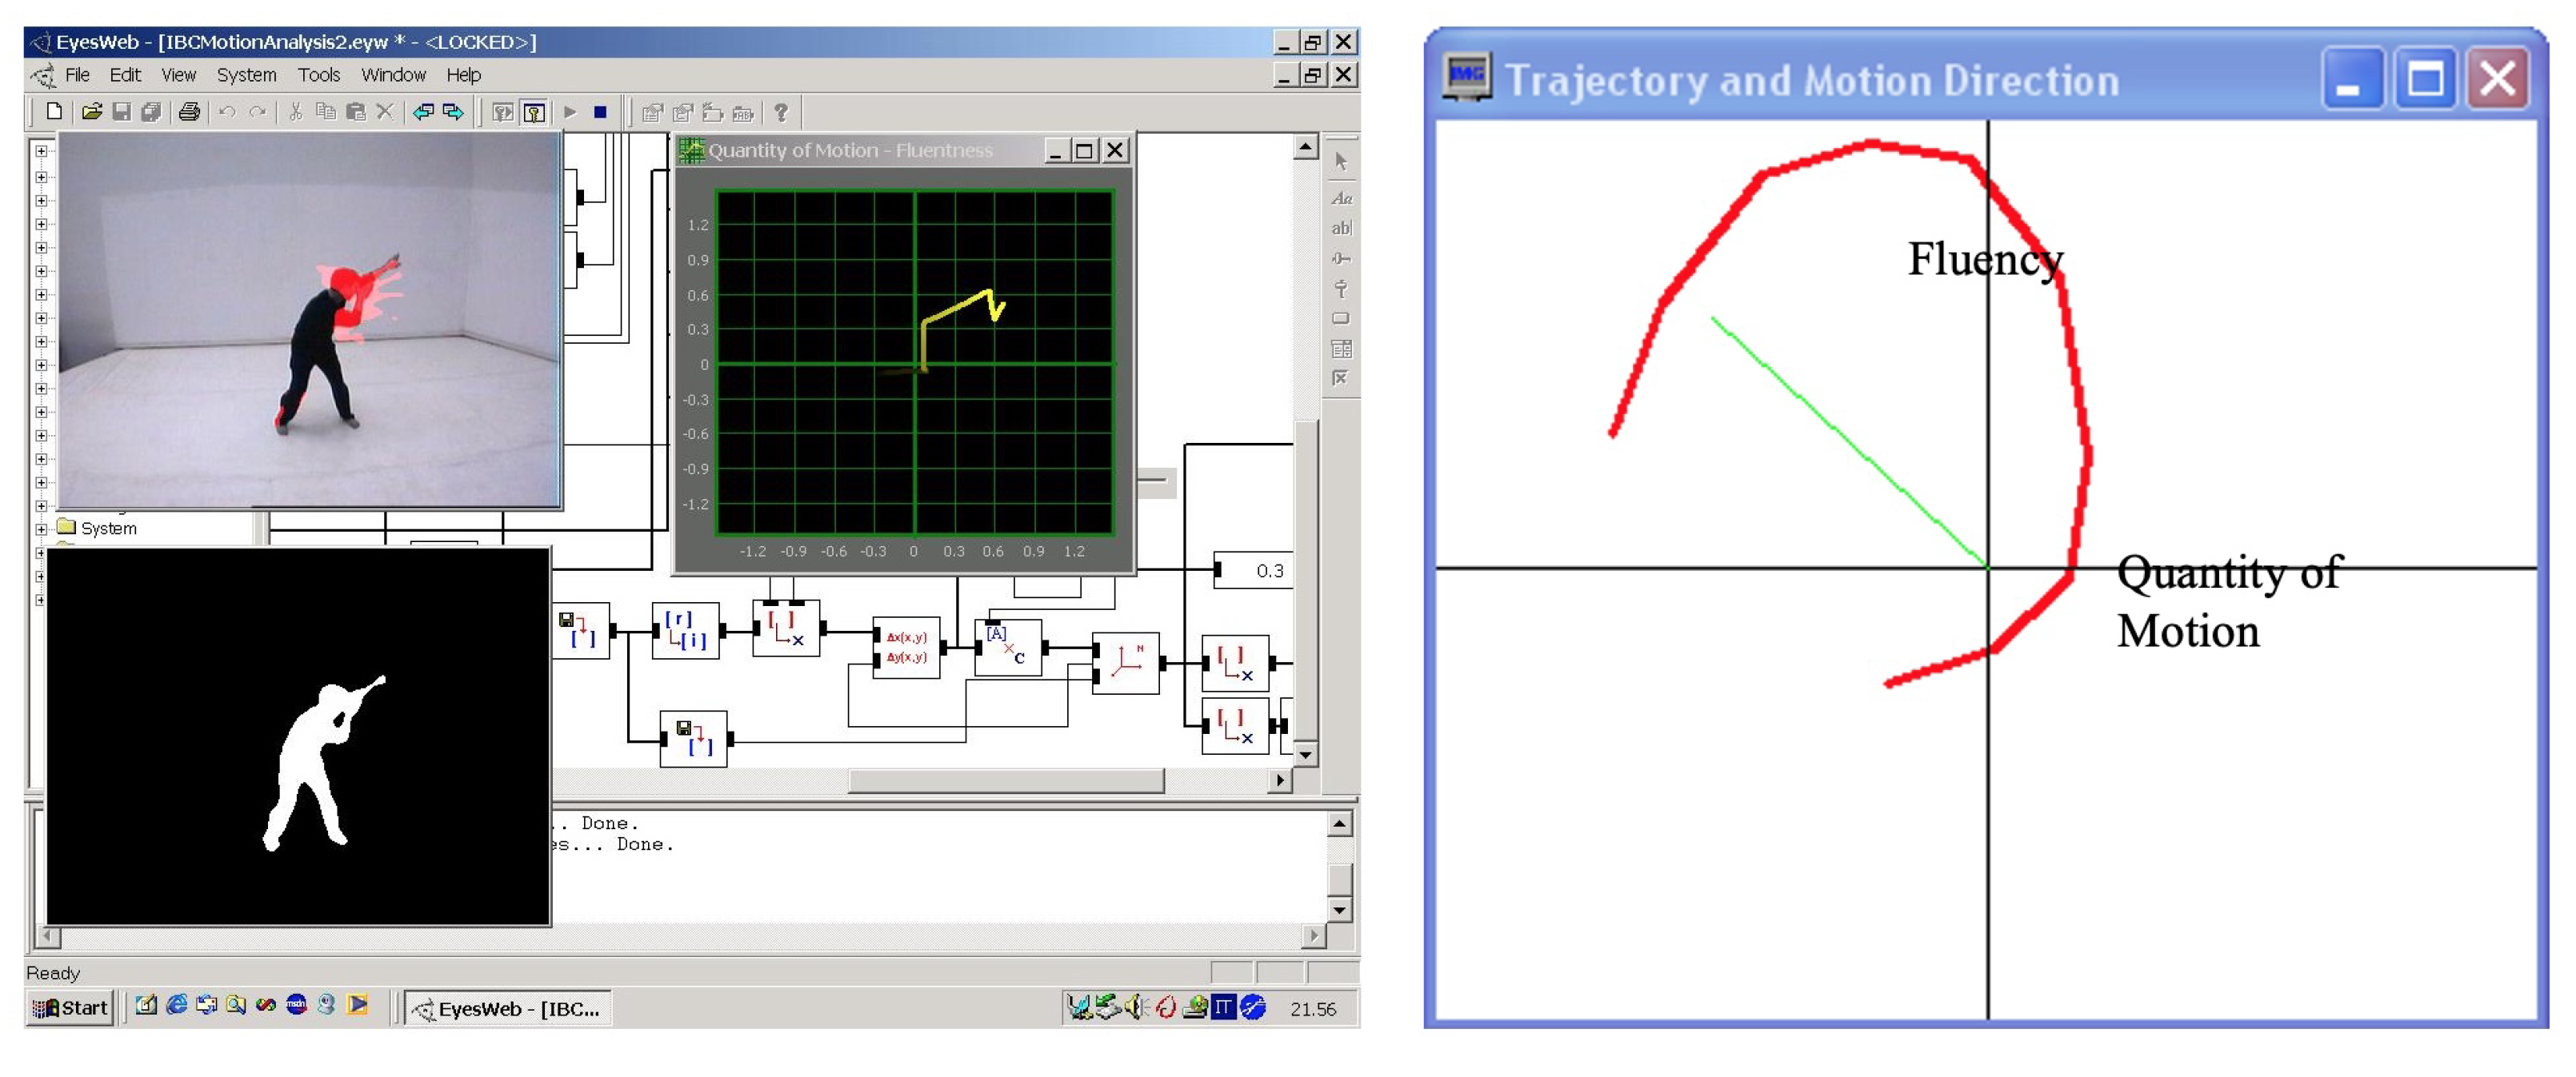Expand the topmost tree node plus box
The height and width of the screenshot is (1077, 2576).
(x=41, y=152)
